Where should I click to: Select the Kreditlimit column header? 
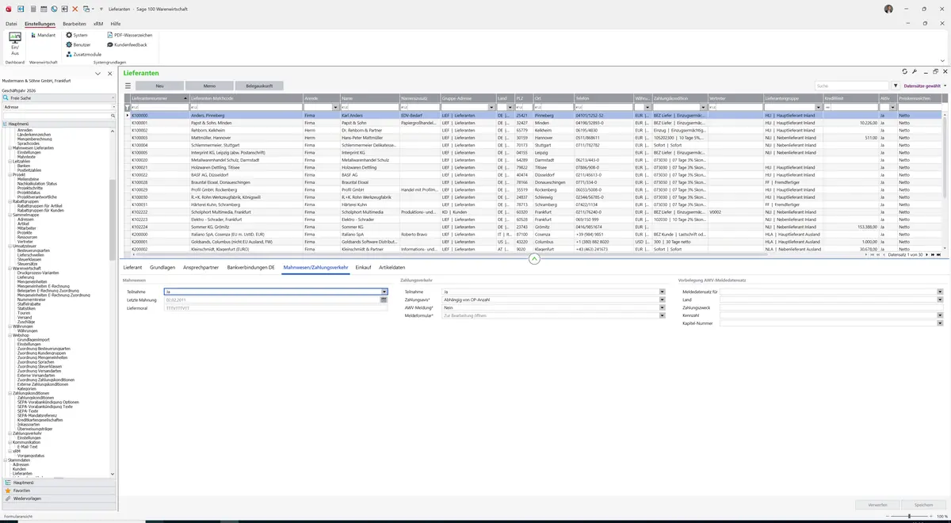pyautogui.click(x=850, y=98)
